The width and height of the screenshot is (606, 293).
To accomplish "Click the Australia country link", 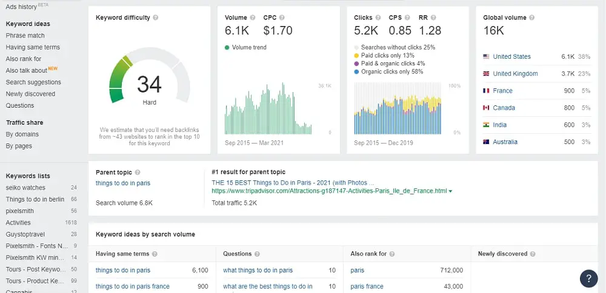I will tap(505, 142).
